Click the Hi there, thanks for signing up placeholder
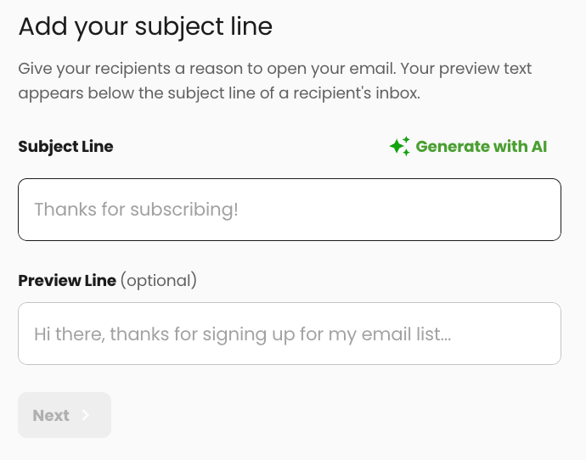The width and height of the screenshot is (586, 460). (x=243, y=334)
